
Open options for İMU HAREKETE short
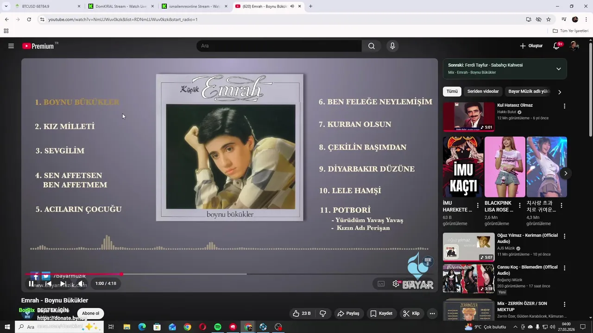tap(478, 205)
